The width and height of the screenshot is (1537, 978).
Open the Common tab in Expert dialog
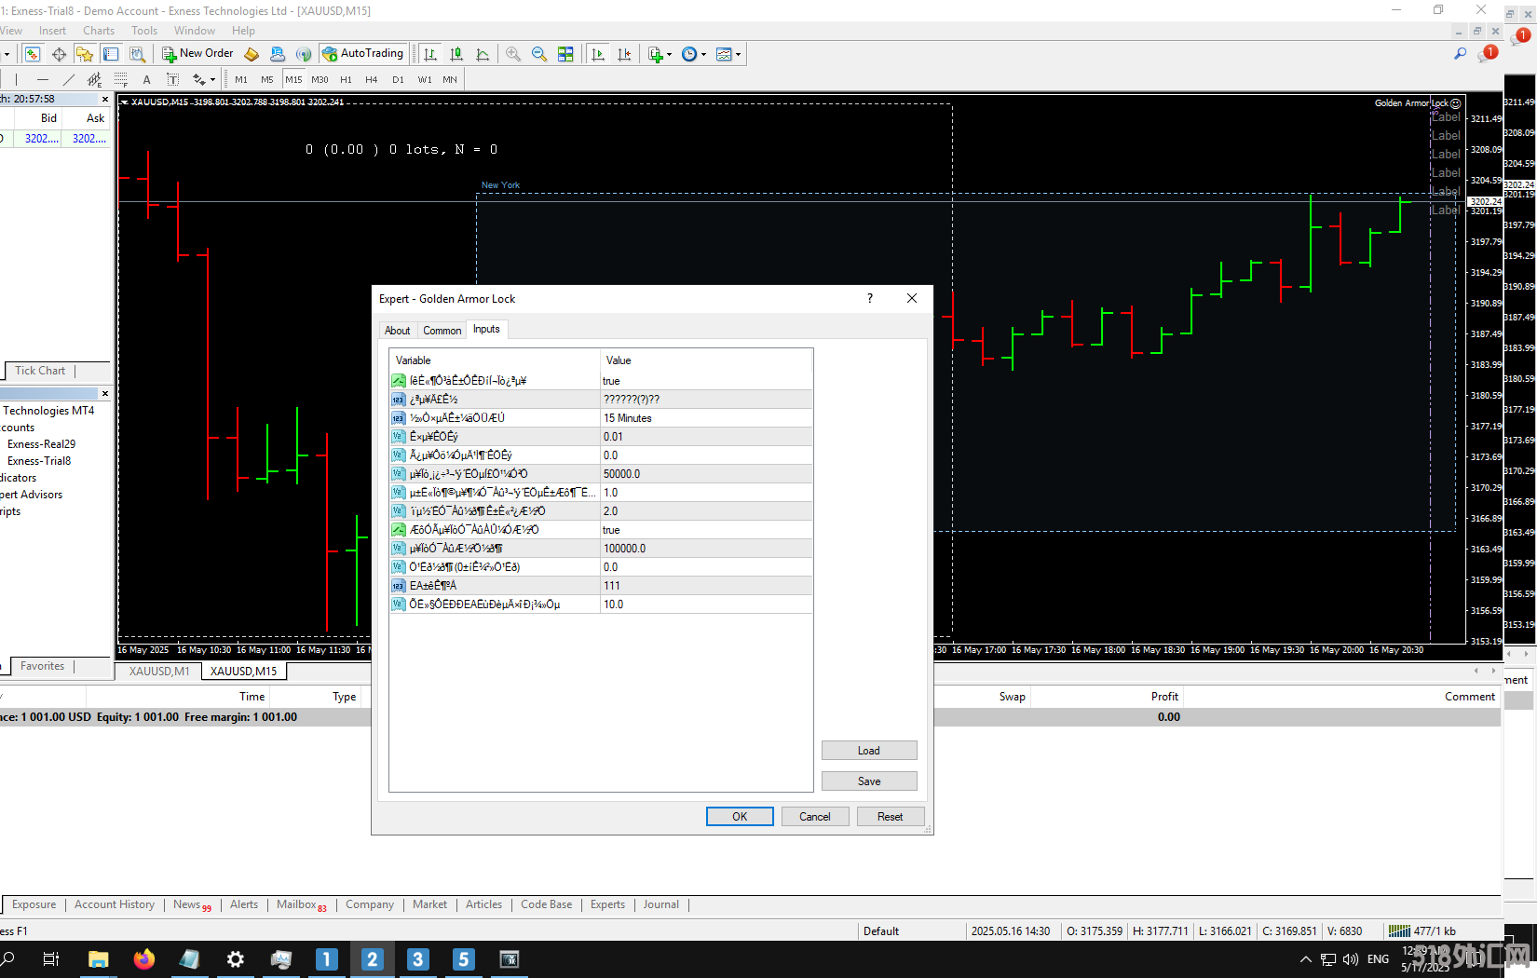[442, 331]
